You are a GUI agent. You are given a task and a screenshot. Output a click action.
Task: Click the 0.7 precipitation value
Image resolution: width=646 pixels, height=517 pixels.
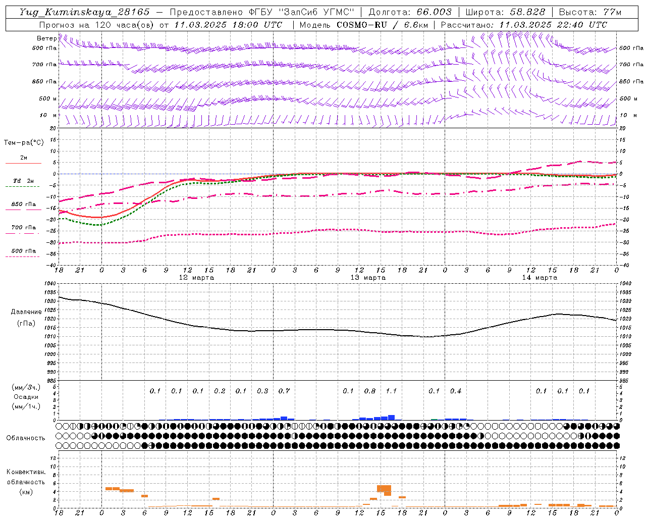[284, 391]
